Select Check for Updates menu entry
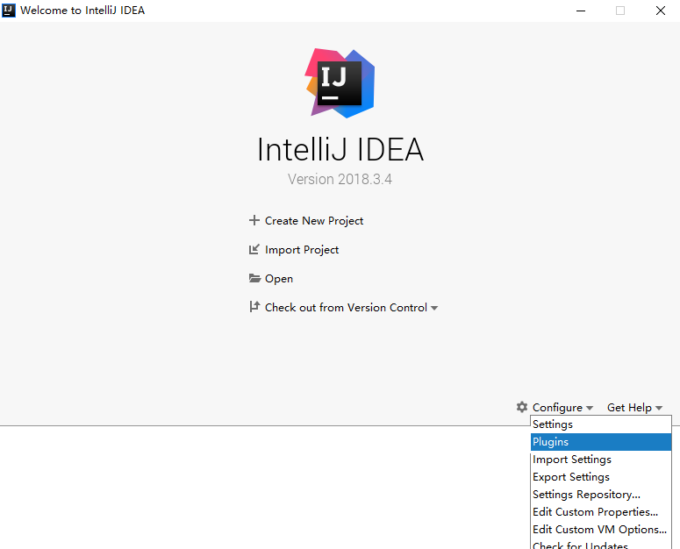 [x=601, y=545]
